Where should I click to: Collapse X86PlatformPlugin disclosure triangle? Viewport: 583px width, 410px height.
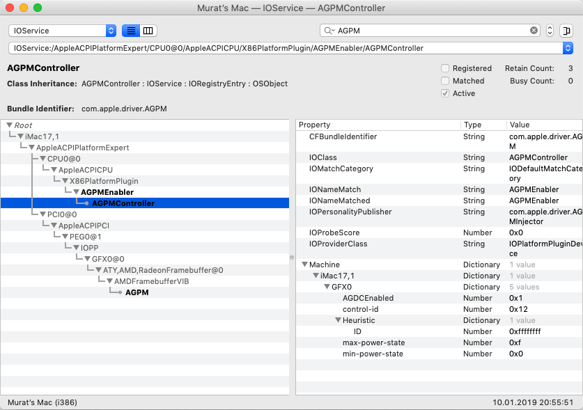point(65,181)
